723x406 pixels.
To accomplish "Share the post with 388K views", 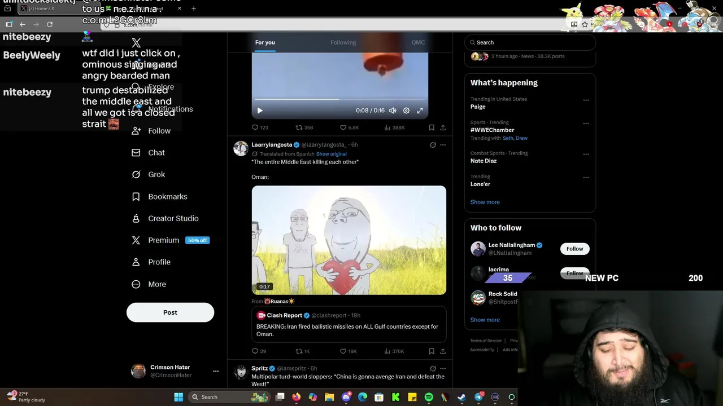I will [443, 127].
